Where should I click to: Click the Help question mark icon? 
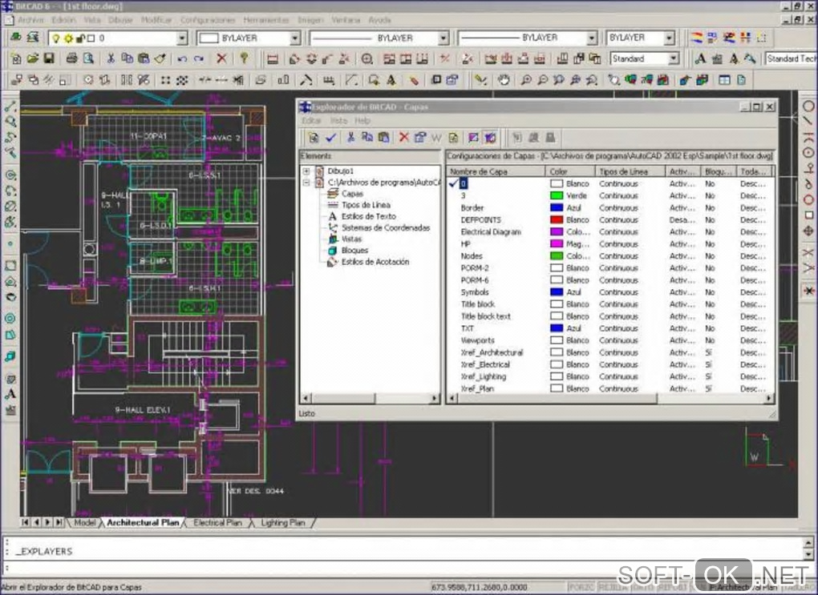coord(244,58)
